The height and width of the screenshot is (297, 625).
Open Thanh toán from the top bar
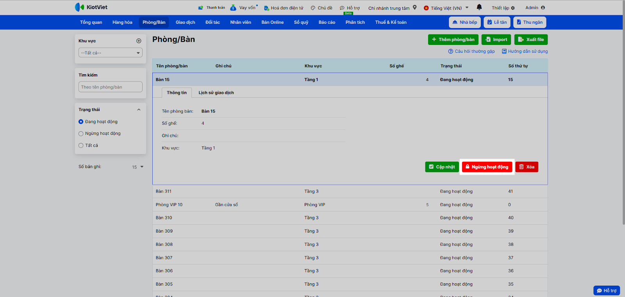tap(212, 7)
